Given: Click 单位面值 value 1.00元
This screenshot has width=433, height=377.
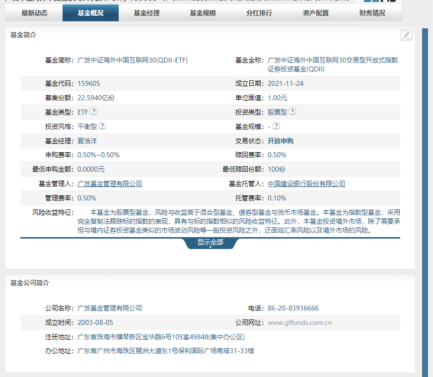Looking at the screenshot, I should point(277,98).
